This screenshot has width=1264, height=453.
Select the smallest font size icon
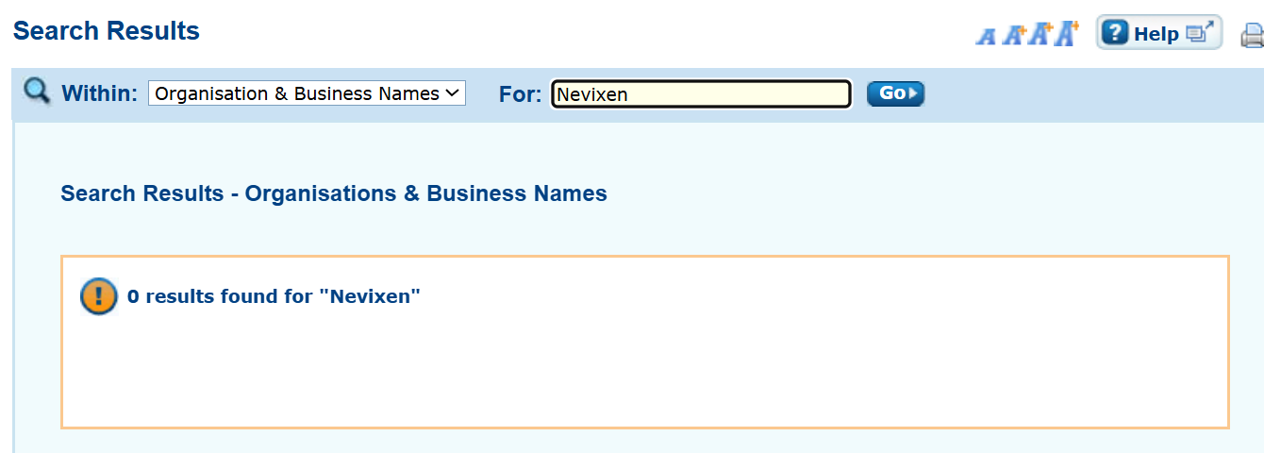pyautogui.click(x=987, y=36)
